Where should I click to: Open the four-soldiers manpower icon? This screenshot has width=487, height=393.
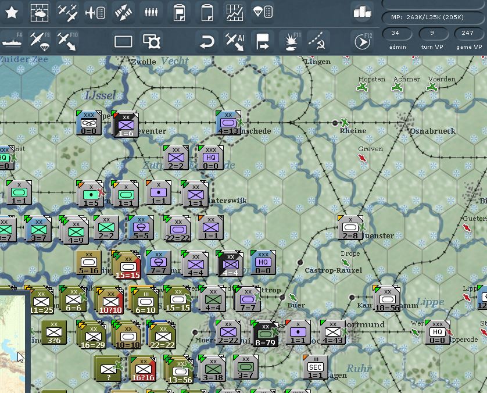pyautogui.click(x=151, y=12)
